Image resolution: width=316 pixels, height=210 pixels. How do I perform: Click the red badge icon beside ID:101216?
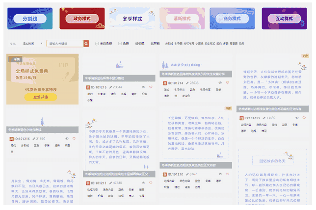coord(11,139)
